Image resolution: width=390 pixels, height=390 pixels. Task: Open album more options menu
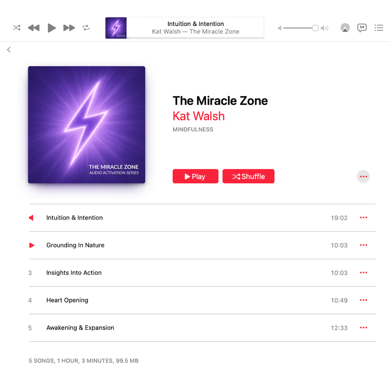tap(363, 177)
